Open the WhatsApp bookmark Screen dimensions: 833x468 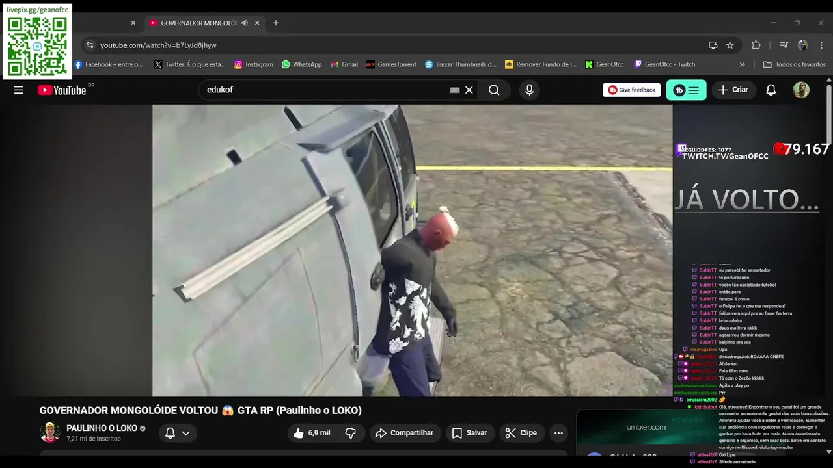point(302,64)
